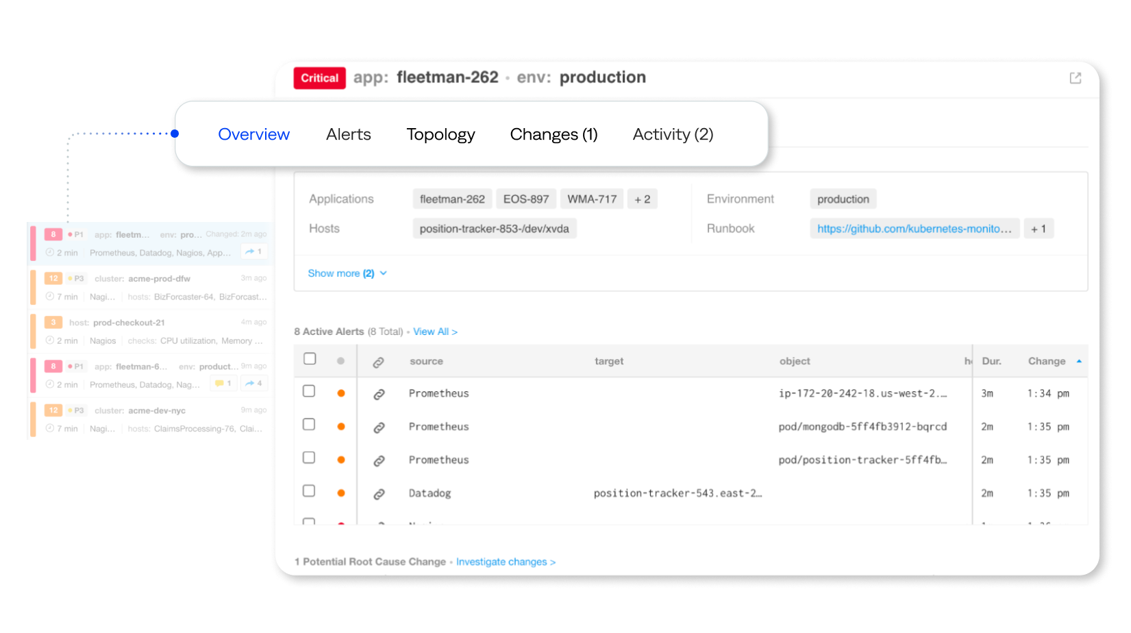Sort by target column header
Viewport: 1131px width, 633px height.
click(609, 361)
